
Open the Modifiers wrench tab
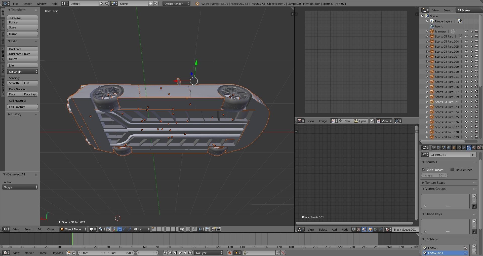pyautogui.click(x=464, y=148)
